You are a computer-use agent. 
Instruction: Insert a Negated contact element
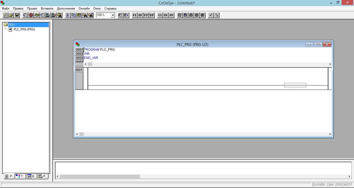click(x=140, y=15)
